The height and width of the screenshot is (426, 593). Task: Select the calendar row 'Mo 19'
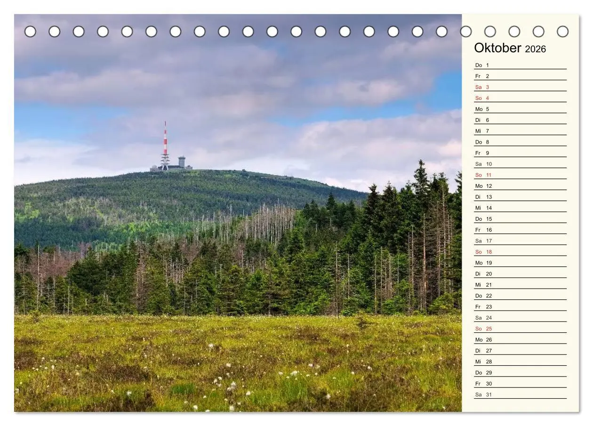point(520,263)
